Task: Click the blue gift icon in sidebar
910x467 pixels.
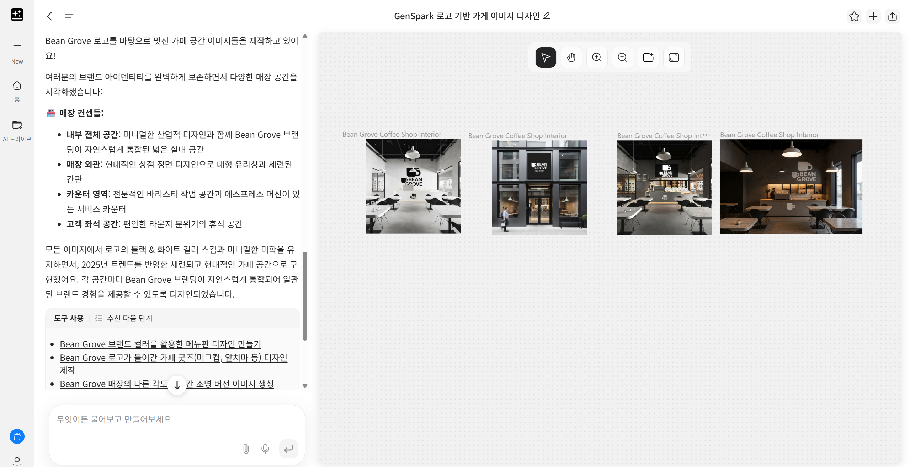Action: [x=17, y=436]
